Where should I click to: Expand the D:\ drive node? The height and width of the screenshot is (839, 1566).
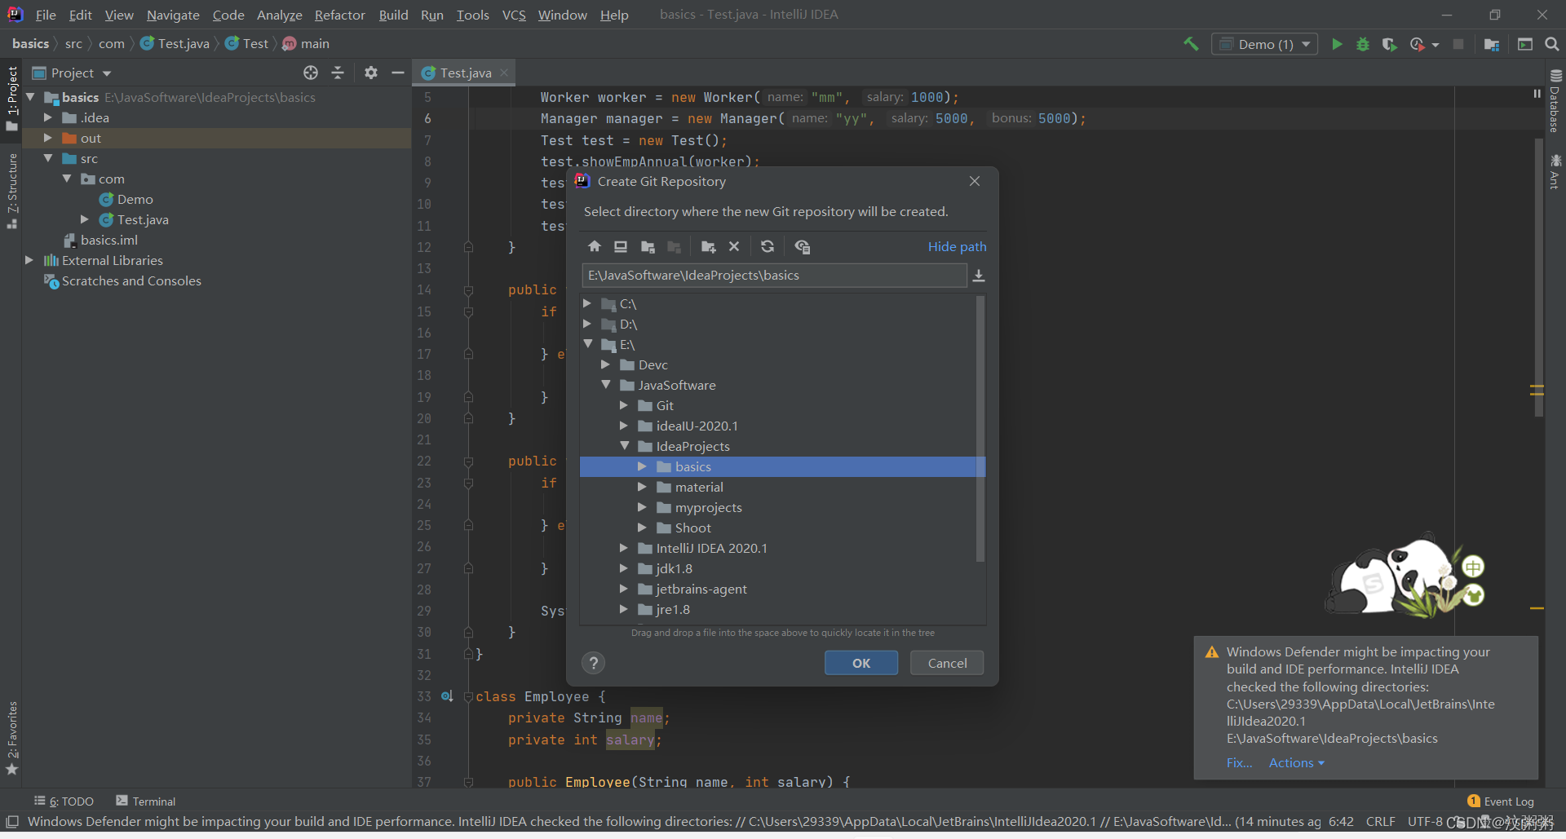(x=587, y=324)
